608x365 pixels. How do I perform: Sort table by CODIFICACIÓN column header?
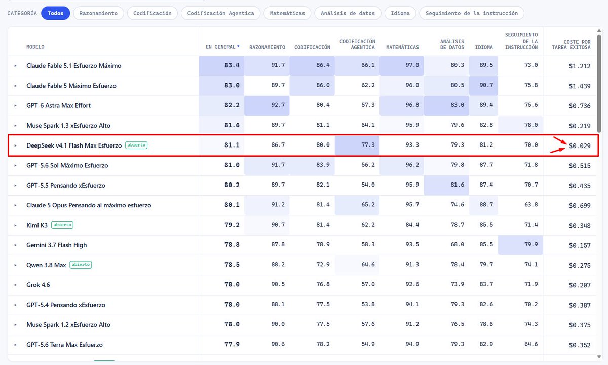[312, 47]
